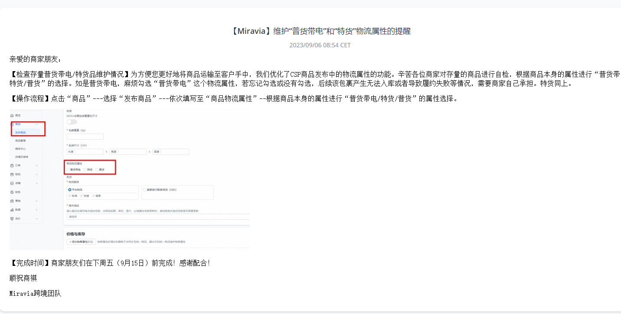Click the announcement title about 普货带电 and 特货
The height and width of the screenshot is (314, 621).
click(x=320, y=31)
